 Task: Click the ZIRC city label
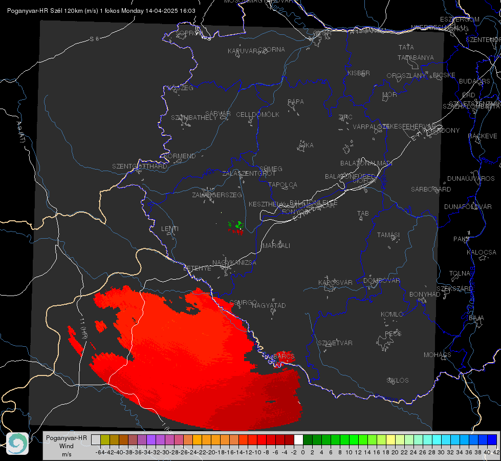coord(345,117)
